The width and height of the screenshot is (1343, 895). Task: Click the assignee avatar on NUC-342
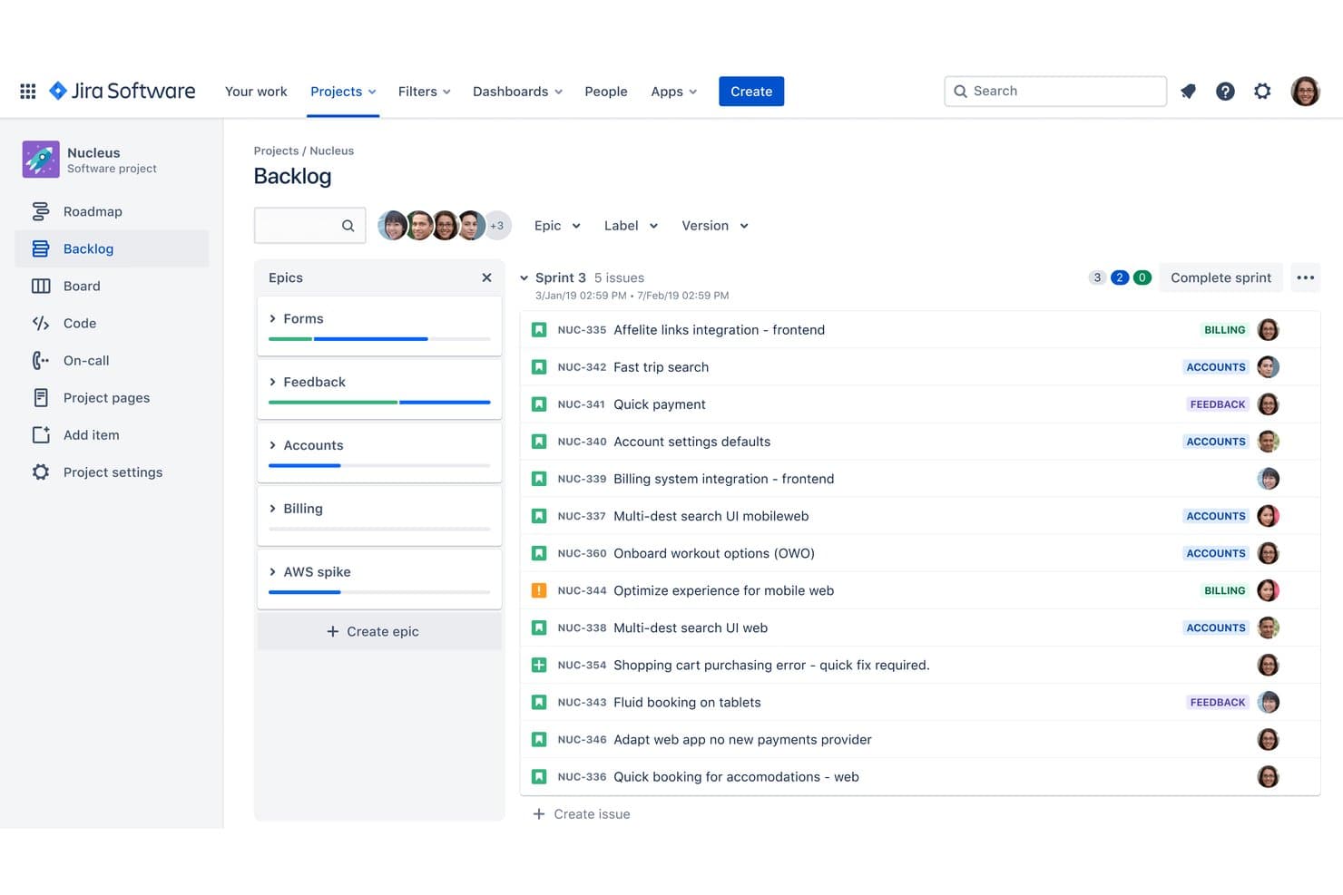1269,367
